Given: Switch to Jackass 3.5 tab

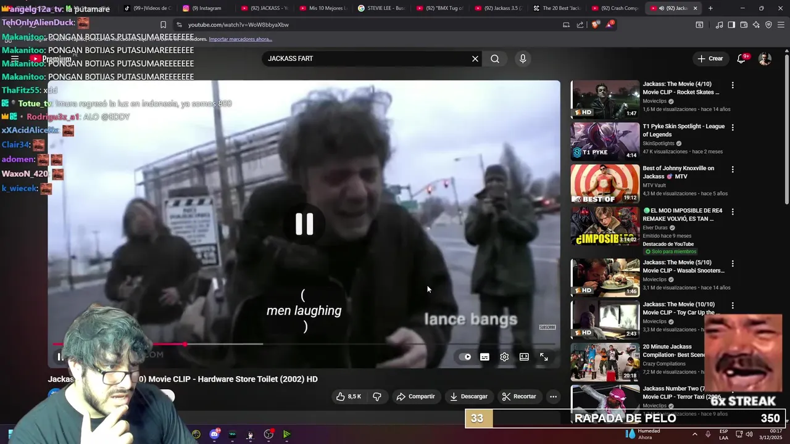Looking at the screenshot, I should pyautogui.click(x=497, y=8).
